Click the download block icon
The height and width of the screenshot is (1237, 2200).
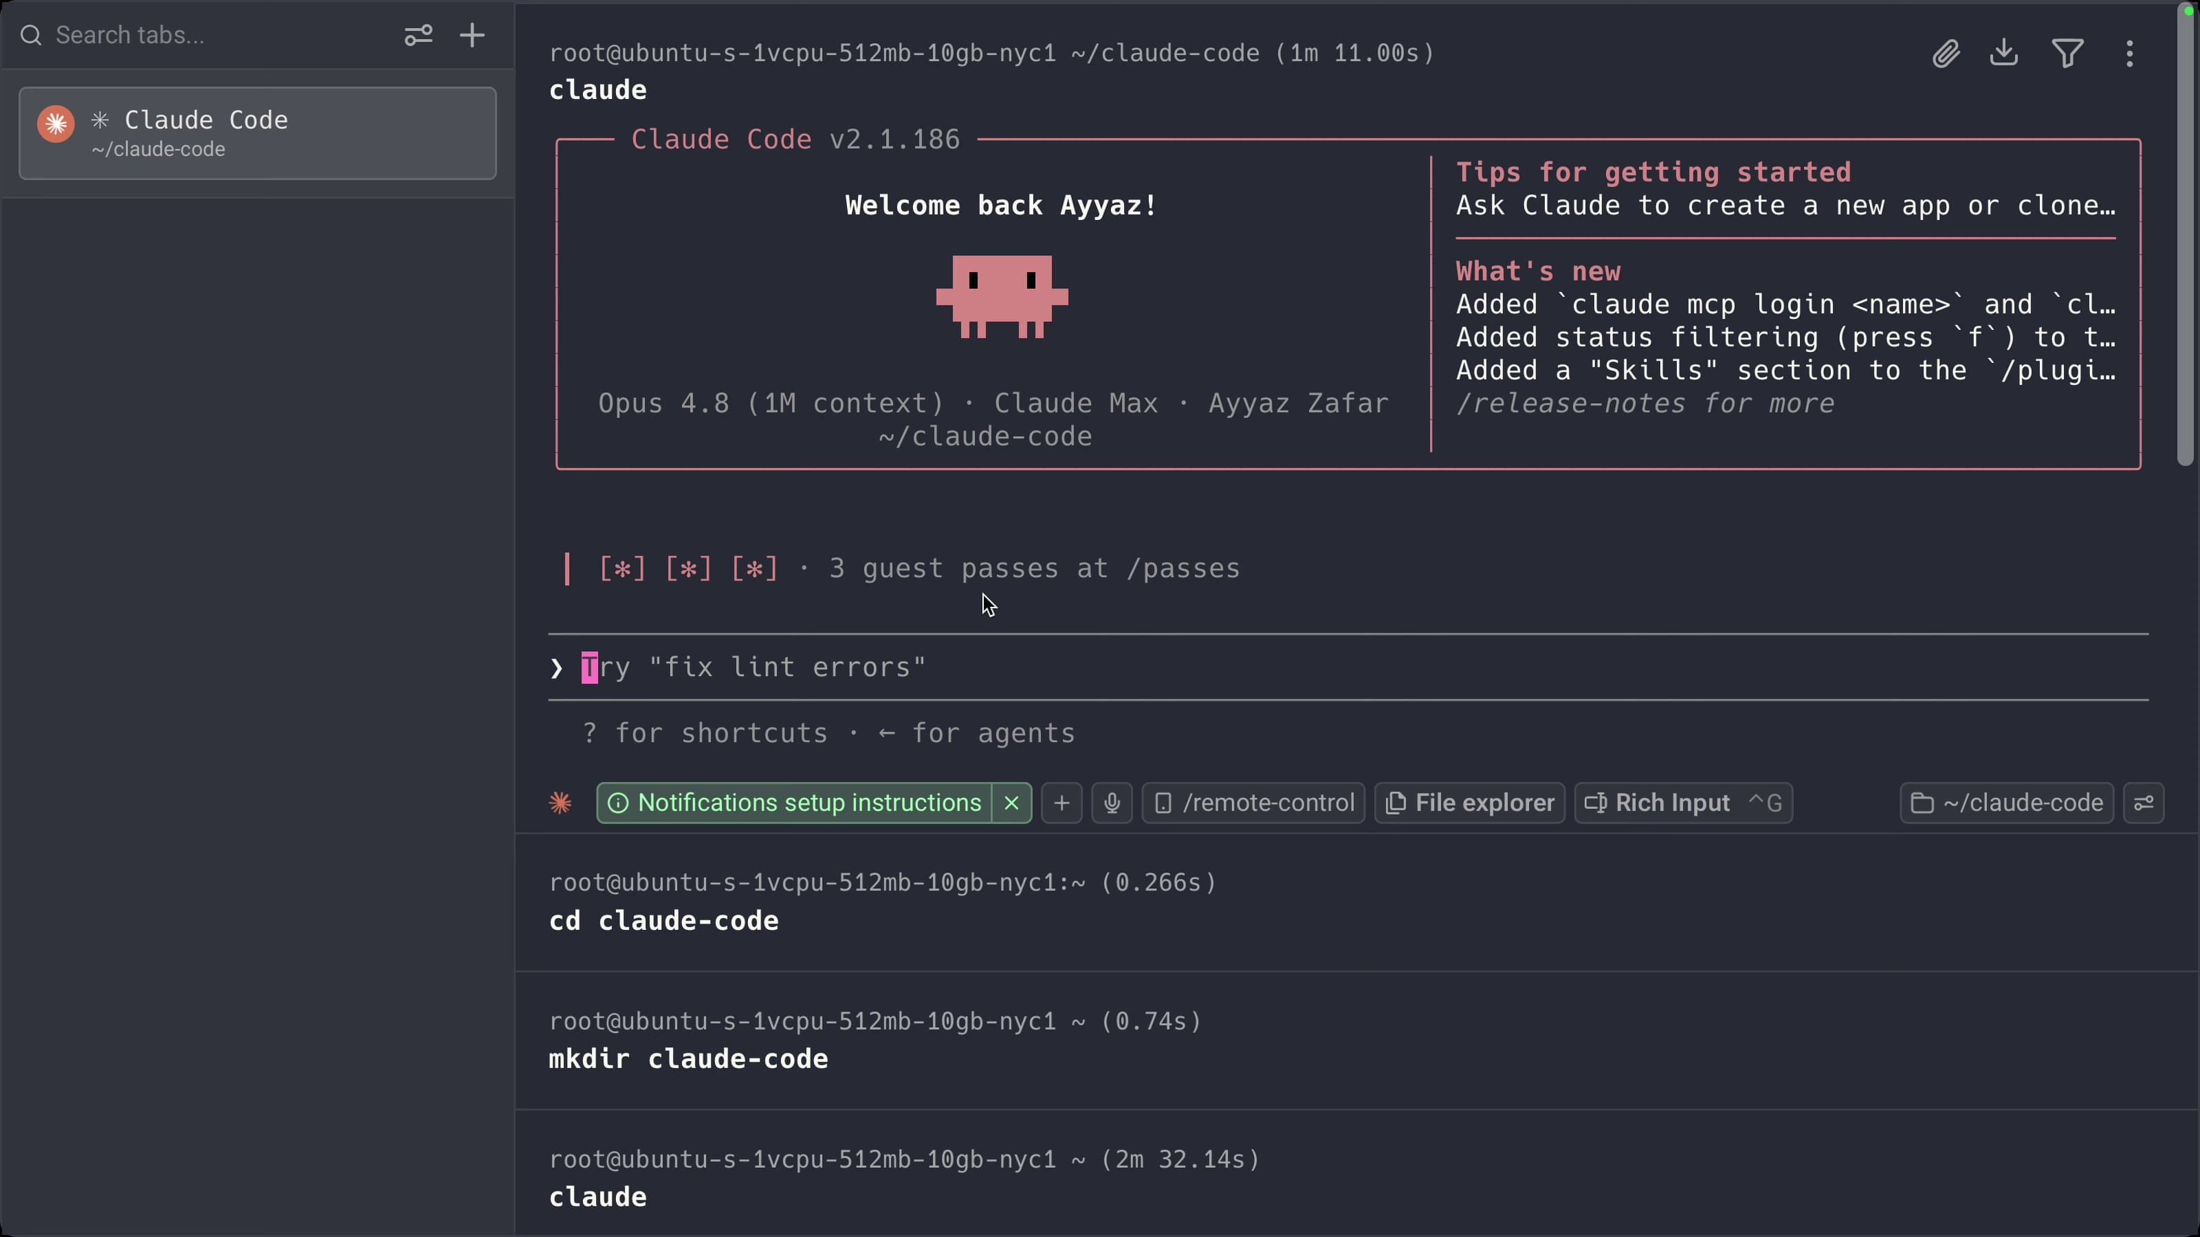(2003, 54)
